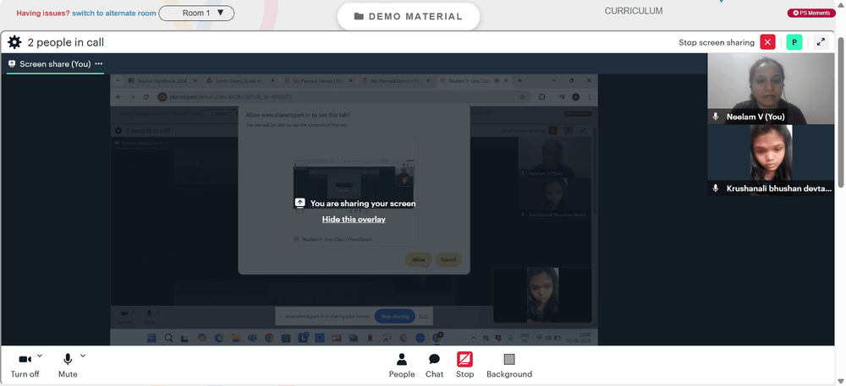Expand the camera options chevron
846x386 pixels.
[x=40, y=356]
